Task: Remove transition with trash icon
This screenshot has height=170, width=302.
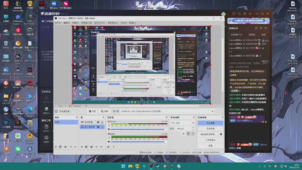Action: [188, 134]
